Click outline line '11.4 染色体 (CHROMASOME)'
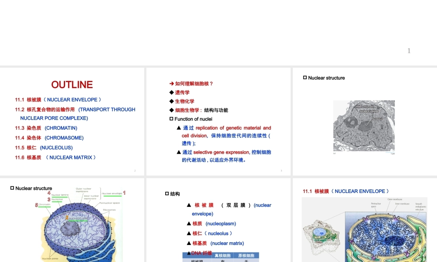Viewport: 437px width, 262px height. click(x=49, y=138)
